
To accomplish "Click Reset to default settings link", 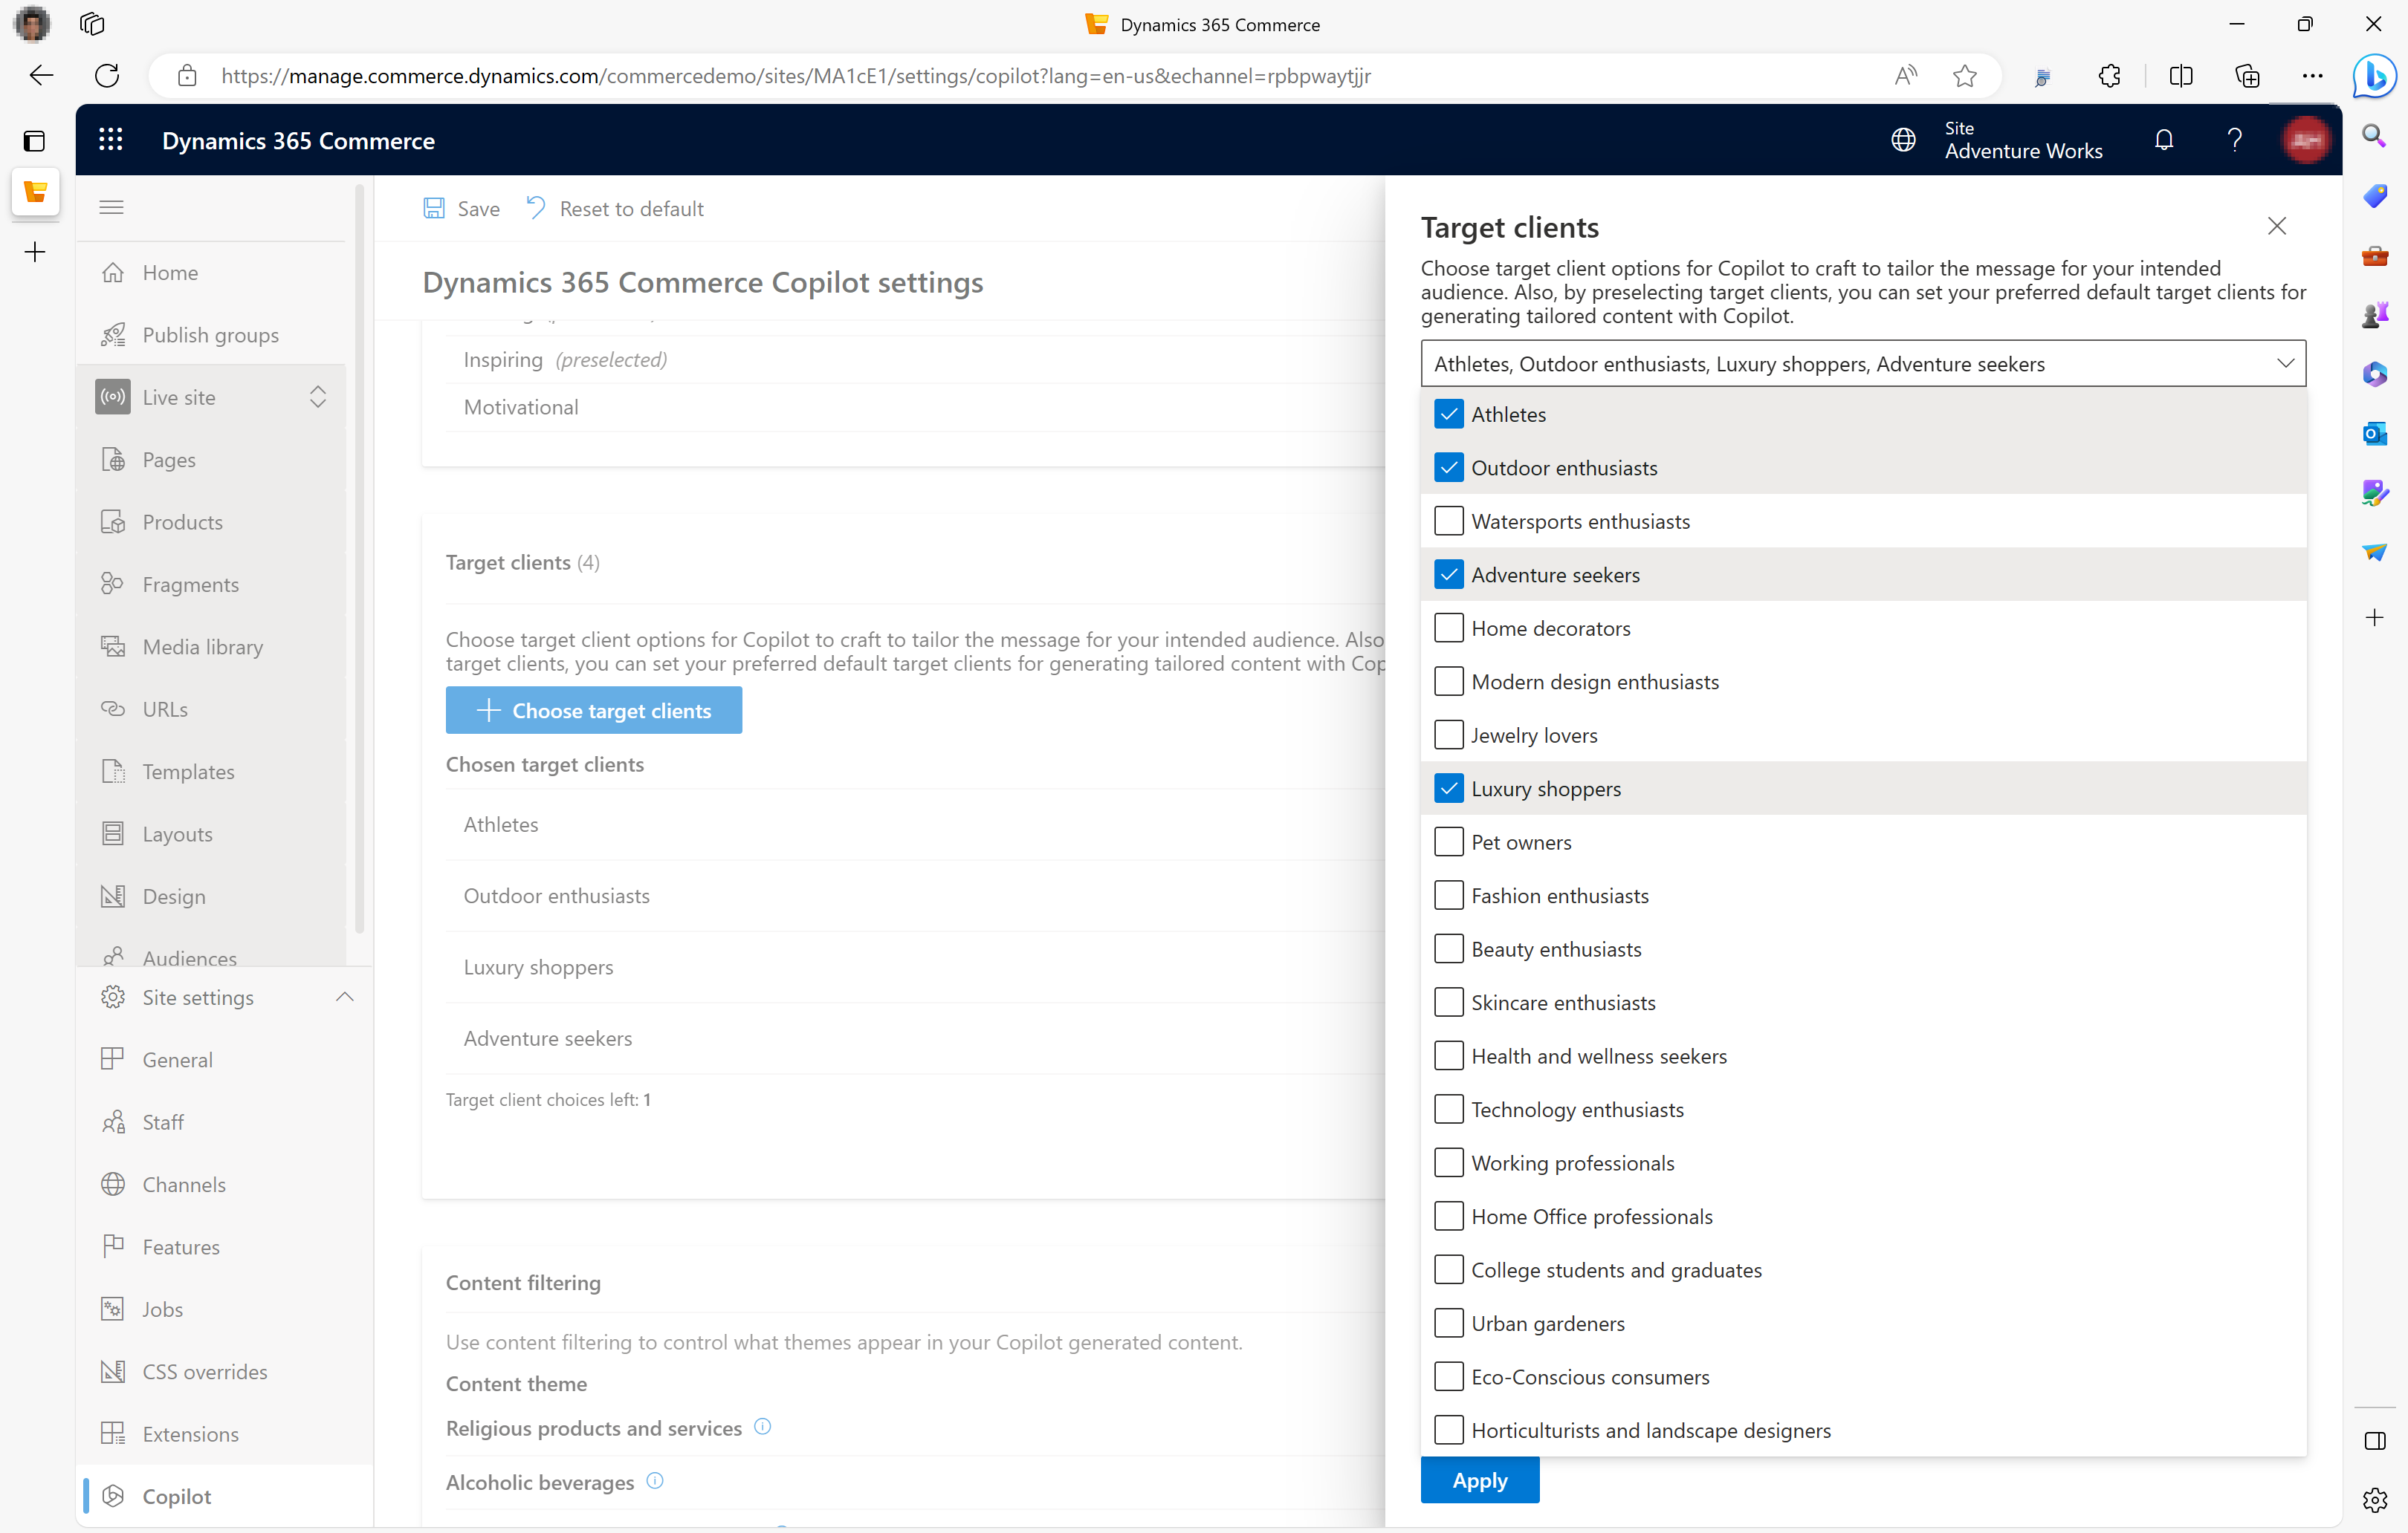I will click(x=612, y=209).
